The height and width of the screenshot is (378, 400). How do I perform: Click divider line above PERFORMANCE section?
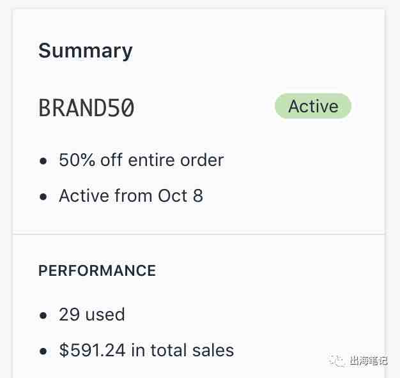199,234
